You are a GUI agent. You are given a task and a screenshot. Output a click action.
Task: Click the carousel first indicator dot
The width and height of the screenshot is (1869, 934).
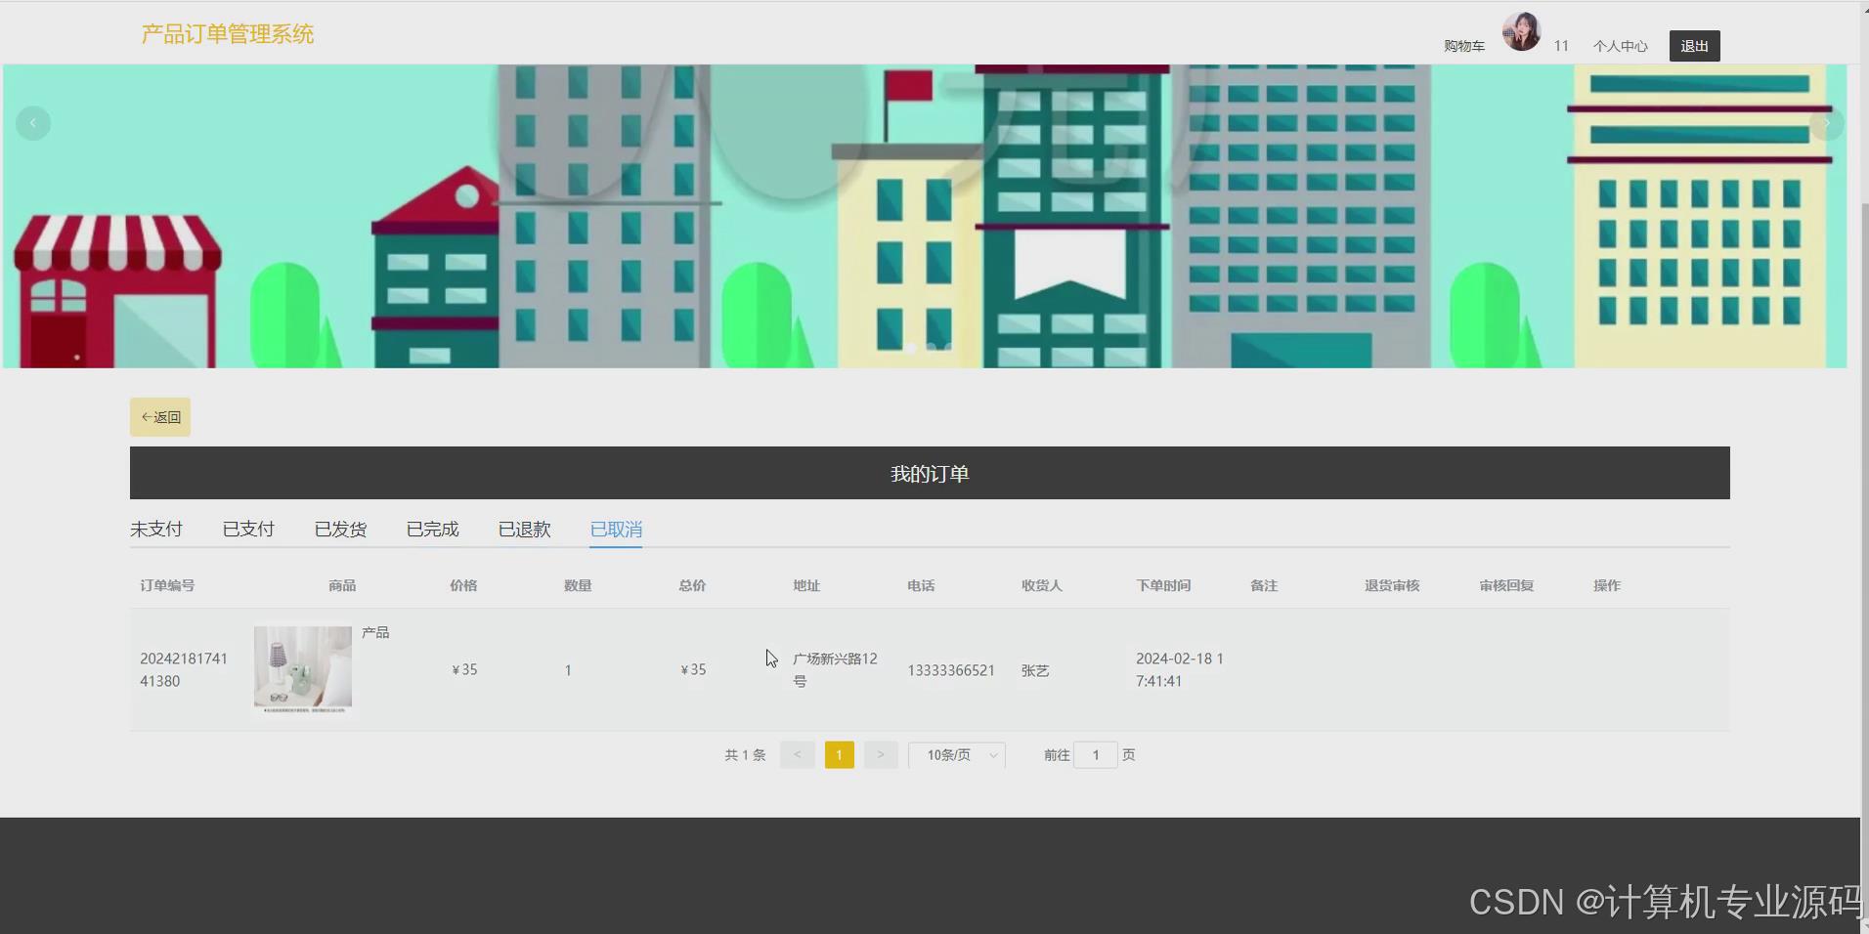click(x=911, y=347)
